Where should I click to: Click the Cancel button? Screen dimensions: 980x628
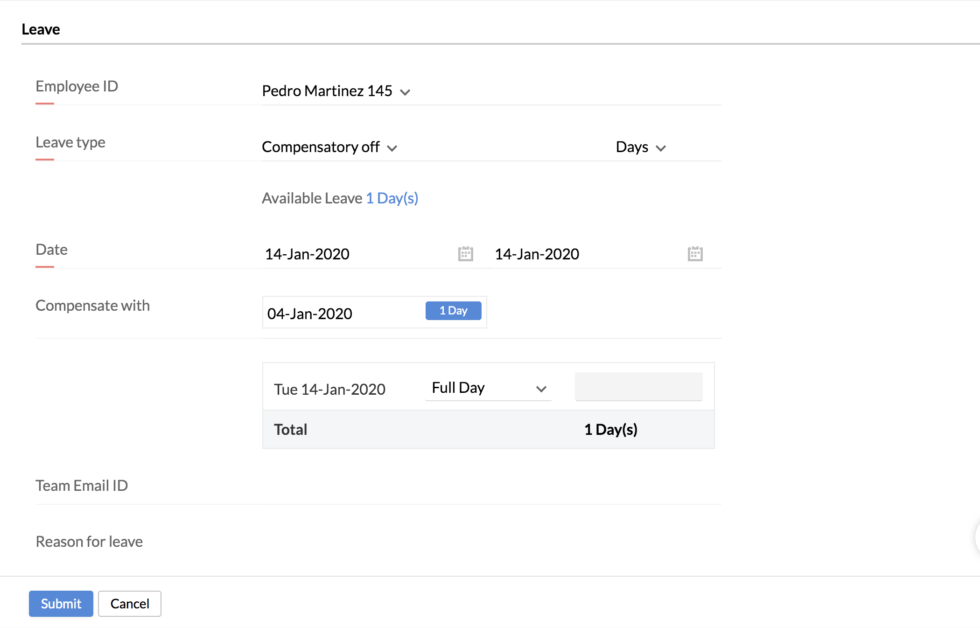tap(130, 604)
